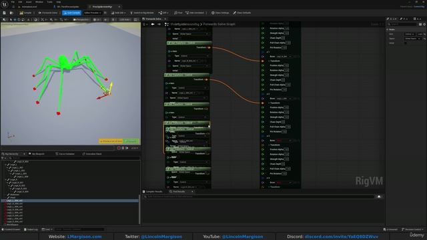Switch to the Curve Container tab
The width and height of the screenshot is (427, 240).
tap(65, 154)
